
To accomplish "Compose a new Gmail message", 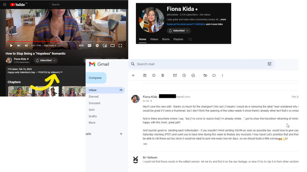I will (96, 78).
